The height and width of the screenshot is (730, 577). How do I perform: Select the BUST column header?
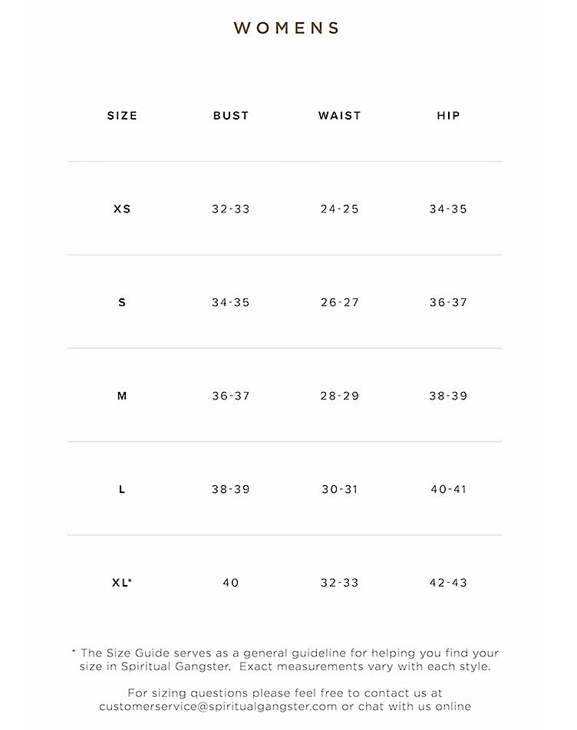(x=231, y=116)
